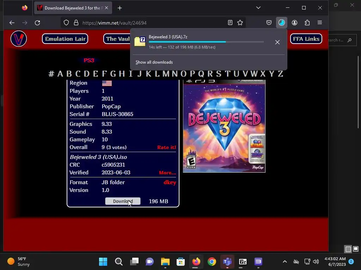This screenshot has height=270, width=361.
Task: Select letter M in the alphabet list
Action: (166, 74)
